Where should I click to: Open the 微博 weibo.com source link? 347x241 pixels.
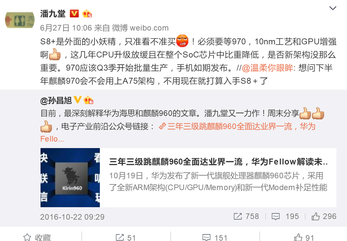[x=140, y=28]
